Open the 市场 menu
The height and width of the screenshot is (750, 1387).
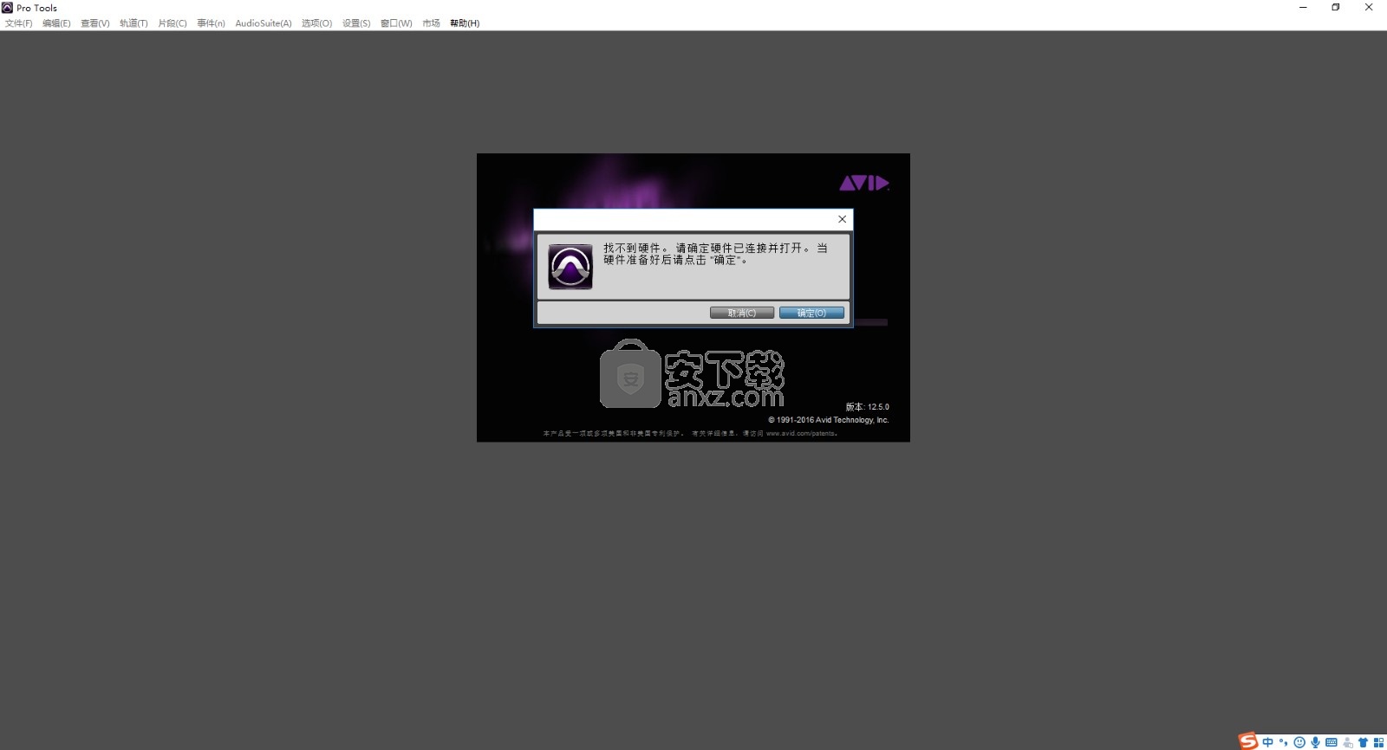pyautogui.click(x=431, y=23)
